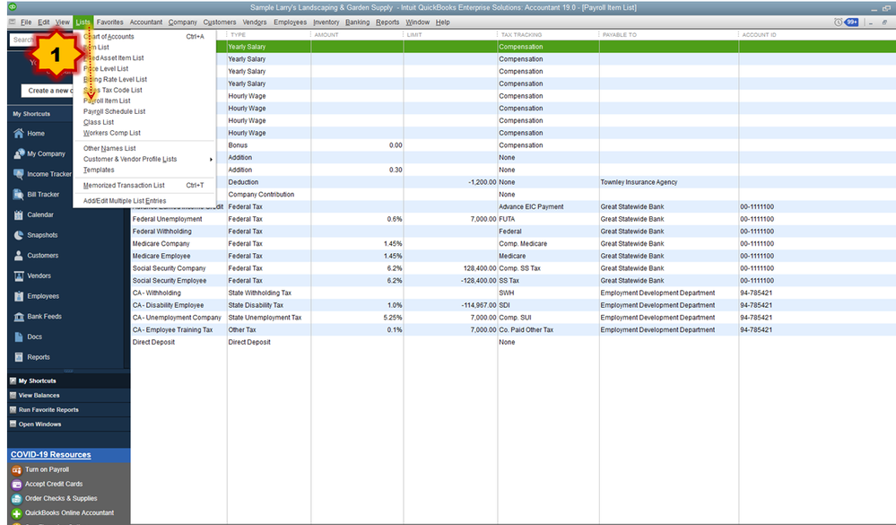Open the Employees shortcut icon
The width and height of the screenshot is (896, 525).
(x=18, y=296)
